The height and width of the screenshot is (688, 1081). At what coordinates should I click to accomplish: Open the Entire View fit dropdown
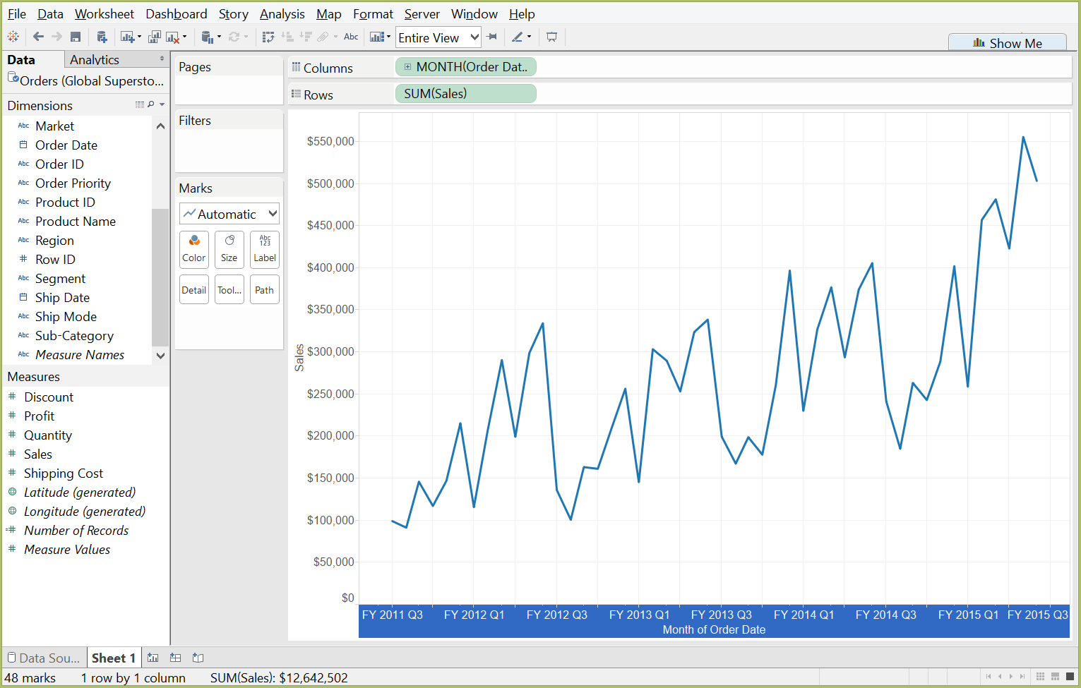(438, 37)
